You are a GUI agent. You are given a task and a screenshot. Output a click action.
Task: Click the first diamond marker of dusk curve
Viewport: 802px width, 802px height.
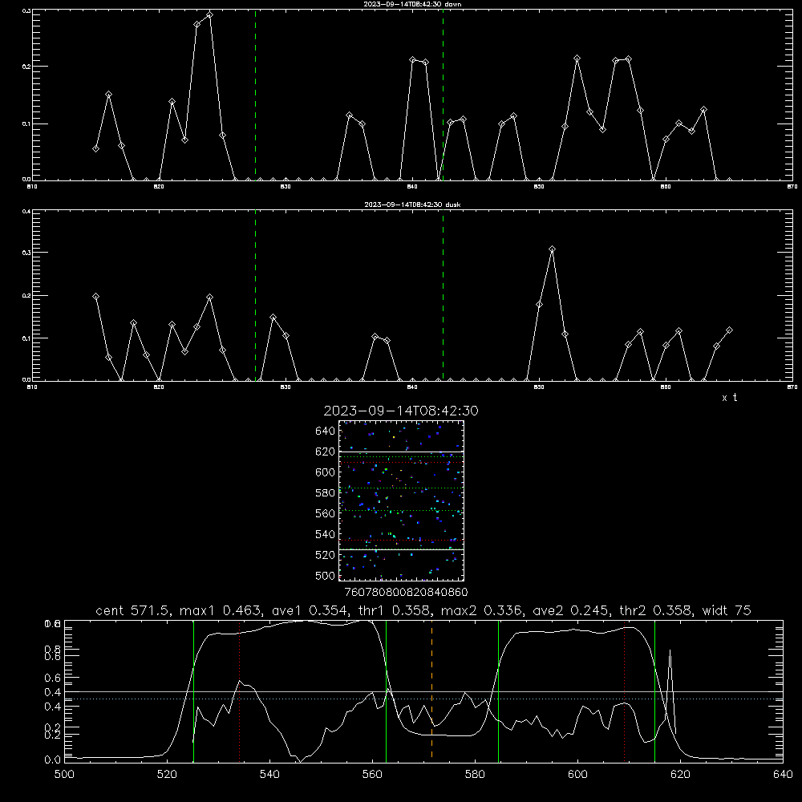tap(95, 297)
